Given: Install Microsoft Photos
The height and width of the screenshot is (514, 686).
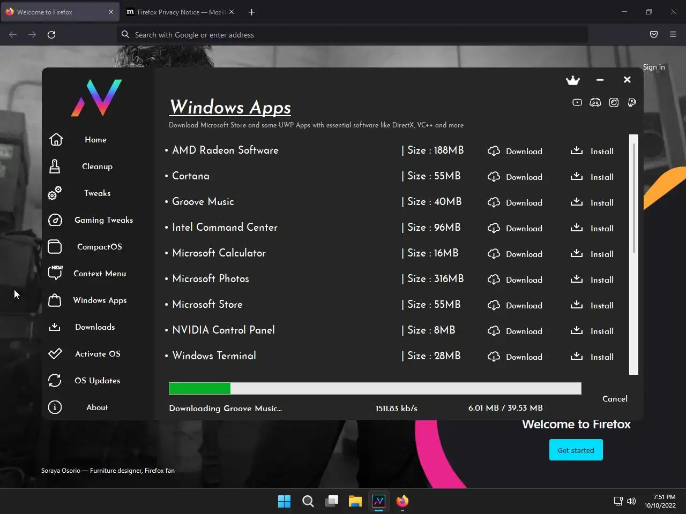Looking at the screenshot, I should tap(592, 279).
